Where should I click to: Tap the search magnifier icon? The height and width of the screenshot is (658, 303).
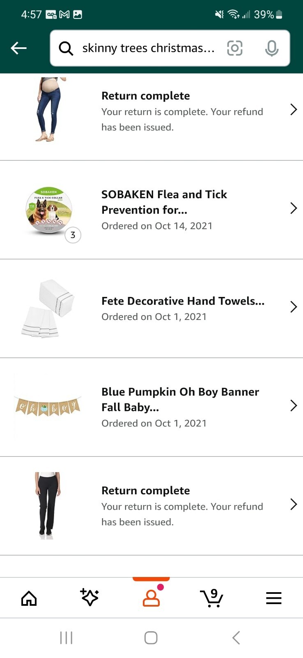click(x=66, y=48)
